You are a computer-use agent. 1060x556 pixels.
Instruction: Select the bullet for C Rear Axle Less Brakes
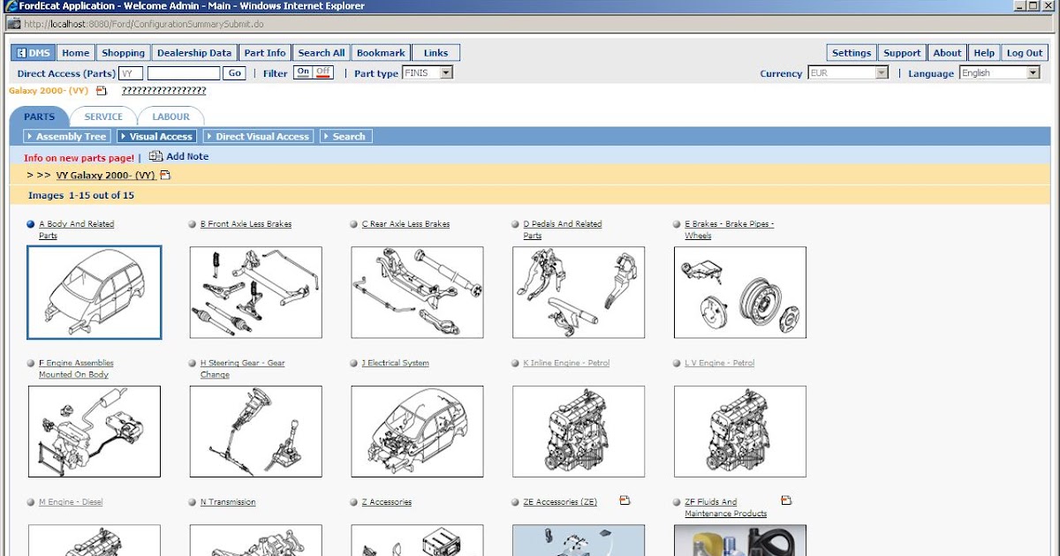354,224
